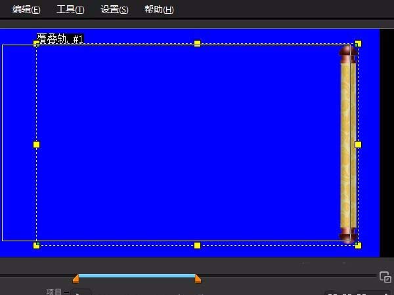Click the right orange trim marker

(198, 279)
